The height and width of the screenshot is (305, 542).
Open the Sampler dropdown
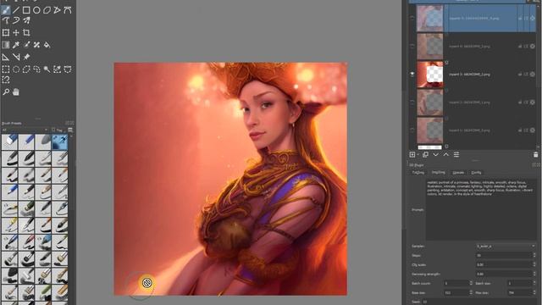pyautogui.click(x=506, y=247)
